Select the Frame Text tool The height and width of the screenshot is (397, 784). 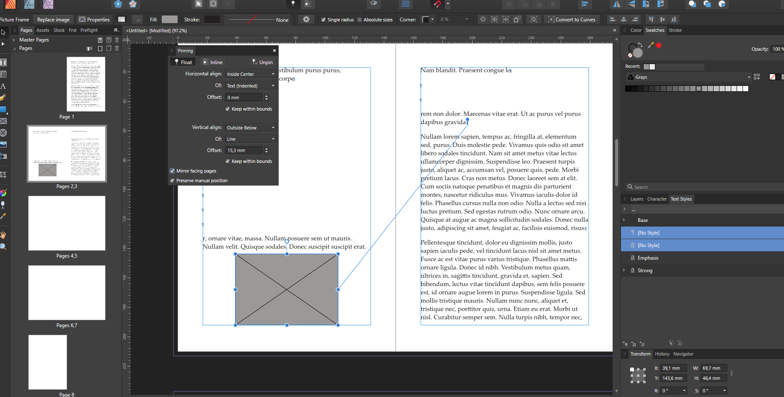tap(3, 62)
